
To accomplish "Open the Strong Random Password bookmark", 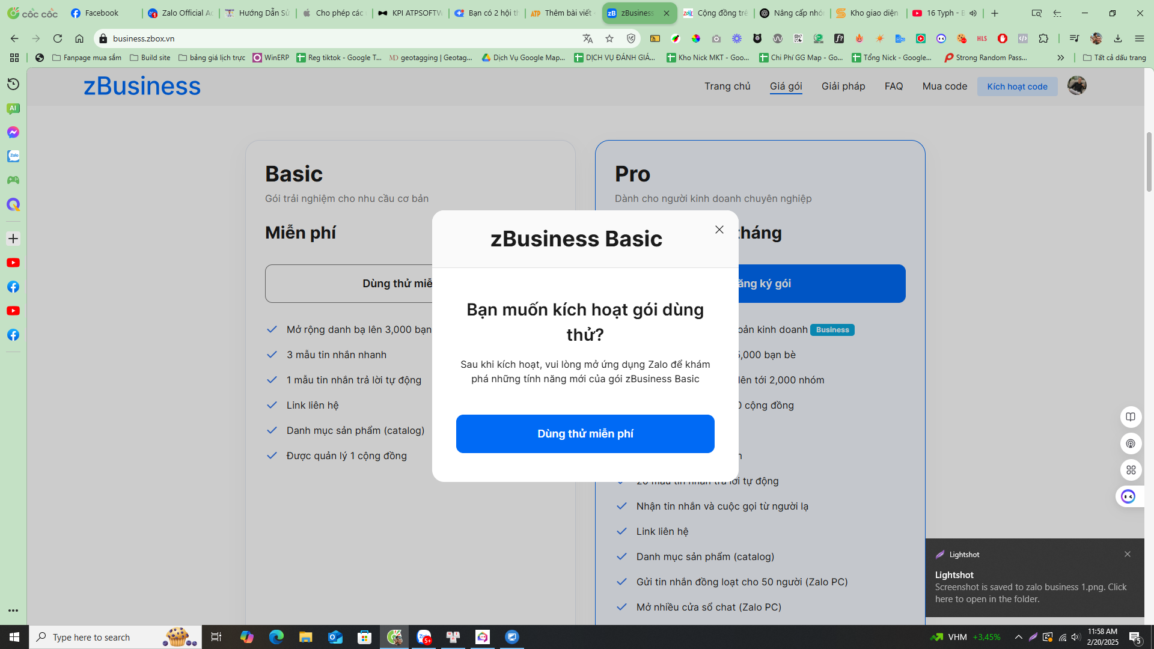I will pyautogui.click(x=986, y=58).
